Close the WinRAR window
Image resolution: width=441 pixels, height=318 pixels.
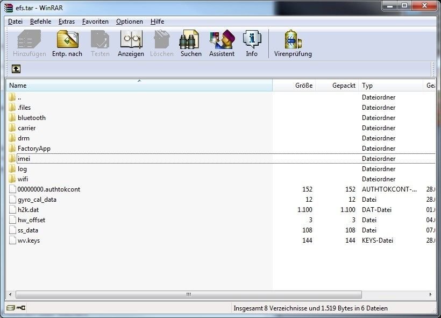tap(425, 5)
